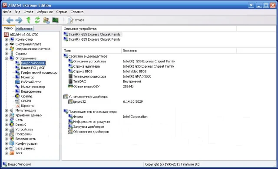Expand the Устройства tree node
Viewport: 278px width, 169px height.
click(x=7, y=130)
